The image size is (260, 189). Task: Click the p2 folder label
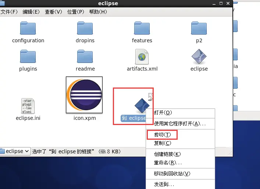pos(199,41)
